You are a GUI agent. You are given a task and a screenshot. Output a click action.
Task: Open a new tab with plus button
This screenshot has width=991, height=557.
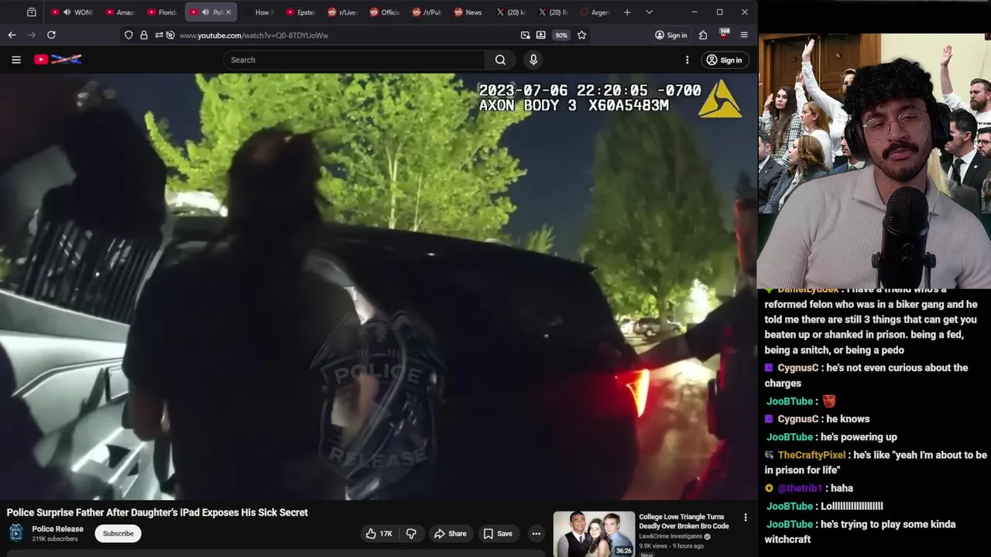click(x=627, y=12)
